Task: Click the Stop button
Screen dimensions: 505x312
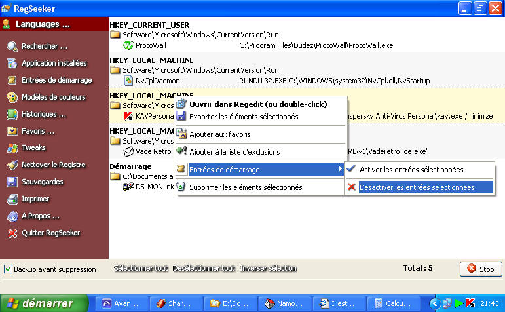Action: (481, 269)
